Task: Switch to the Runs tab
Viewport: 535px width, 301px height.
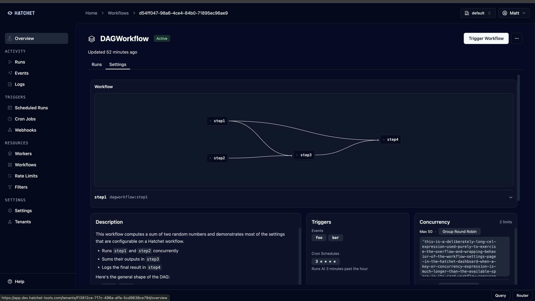Action: [97, 64]
